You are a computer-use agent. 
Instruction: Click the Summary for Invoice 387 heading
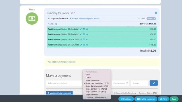coord(61,13)
